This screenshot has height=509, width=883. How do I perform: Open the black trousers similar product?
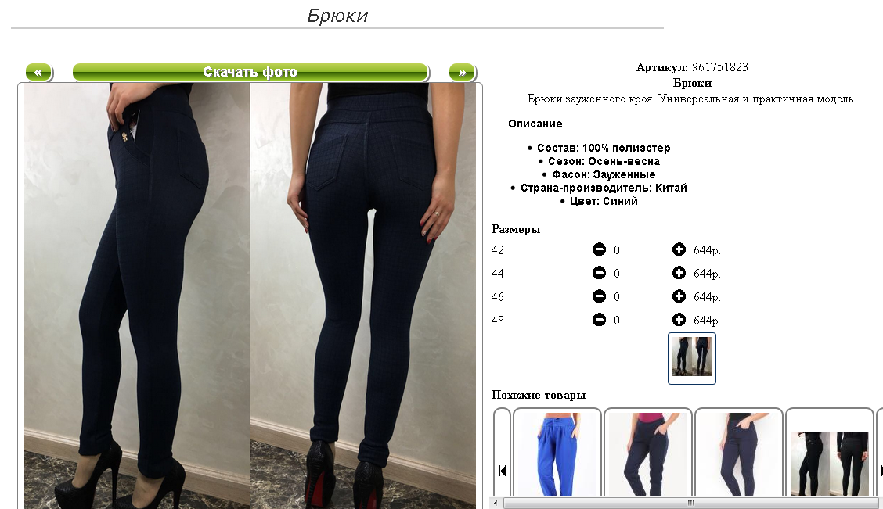[830, 453]
